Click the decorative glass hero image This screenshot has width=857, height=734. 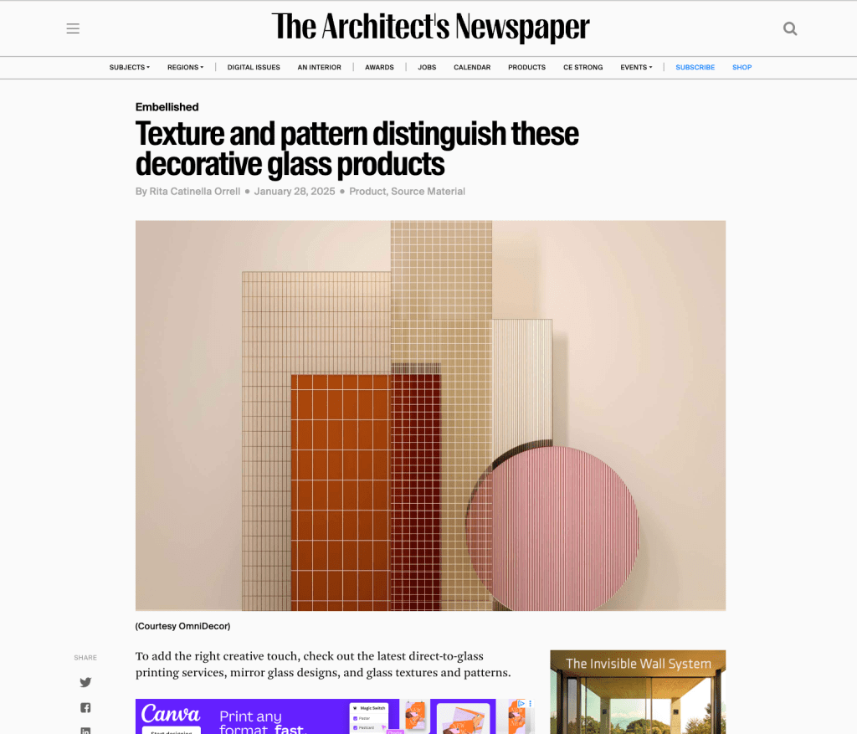pyautogui.click(x=430, y=415)
